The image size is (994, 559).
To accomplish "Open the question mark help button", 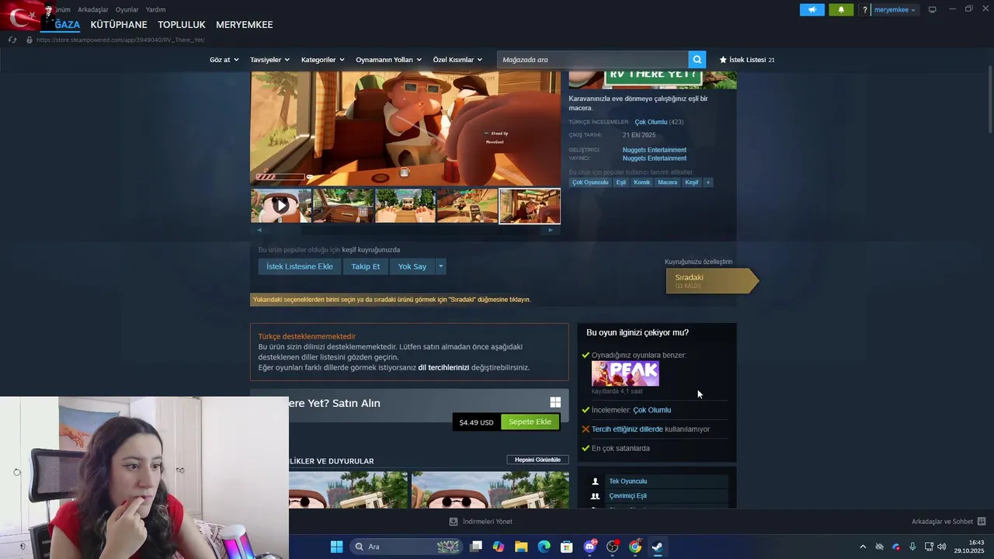I will tap(864, 10).
